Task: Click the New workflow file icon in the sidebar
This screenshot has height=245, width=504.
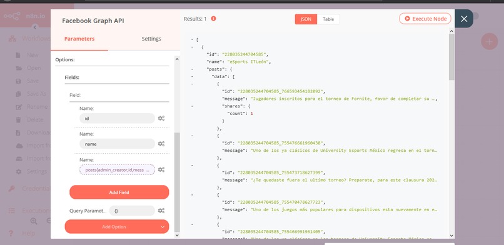Action: [19, 55]
